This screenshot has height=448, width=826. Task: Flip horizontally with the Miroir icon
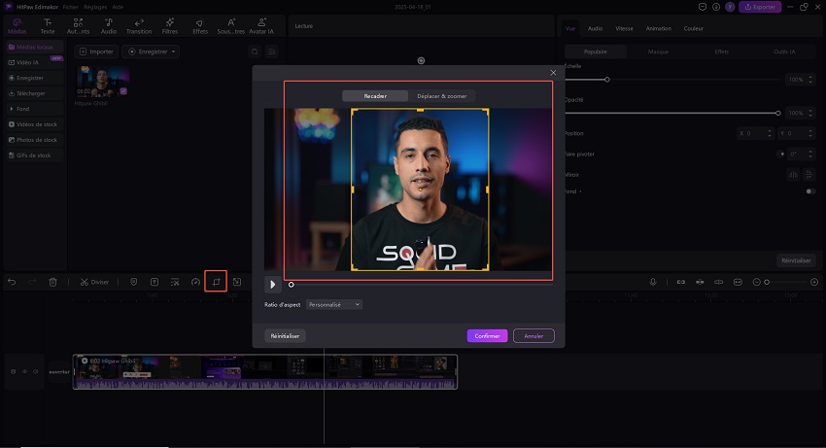[x=793, y=175]
